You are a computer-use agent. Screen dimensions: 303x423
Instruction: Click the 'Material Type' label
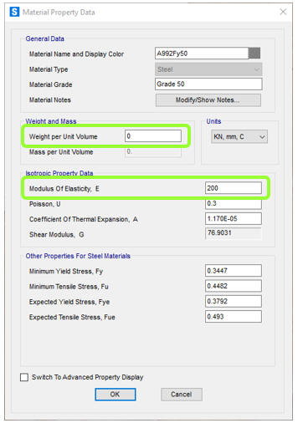pos(49,69)
